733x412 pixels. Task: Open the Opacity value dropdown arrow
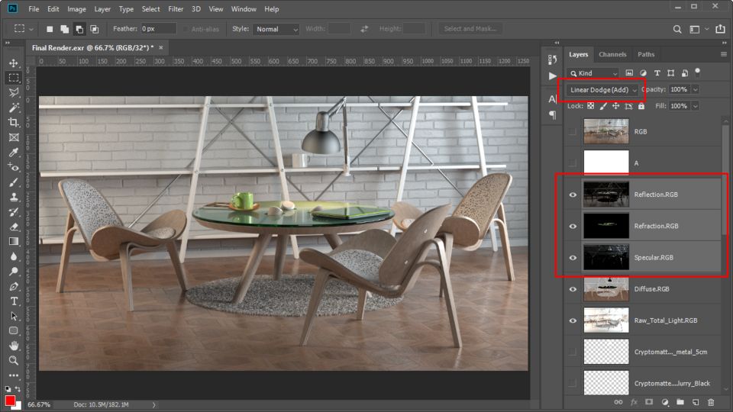point(695,90)
